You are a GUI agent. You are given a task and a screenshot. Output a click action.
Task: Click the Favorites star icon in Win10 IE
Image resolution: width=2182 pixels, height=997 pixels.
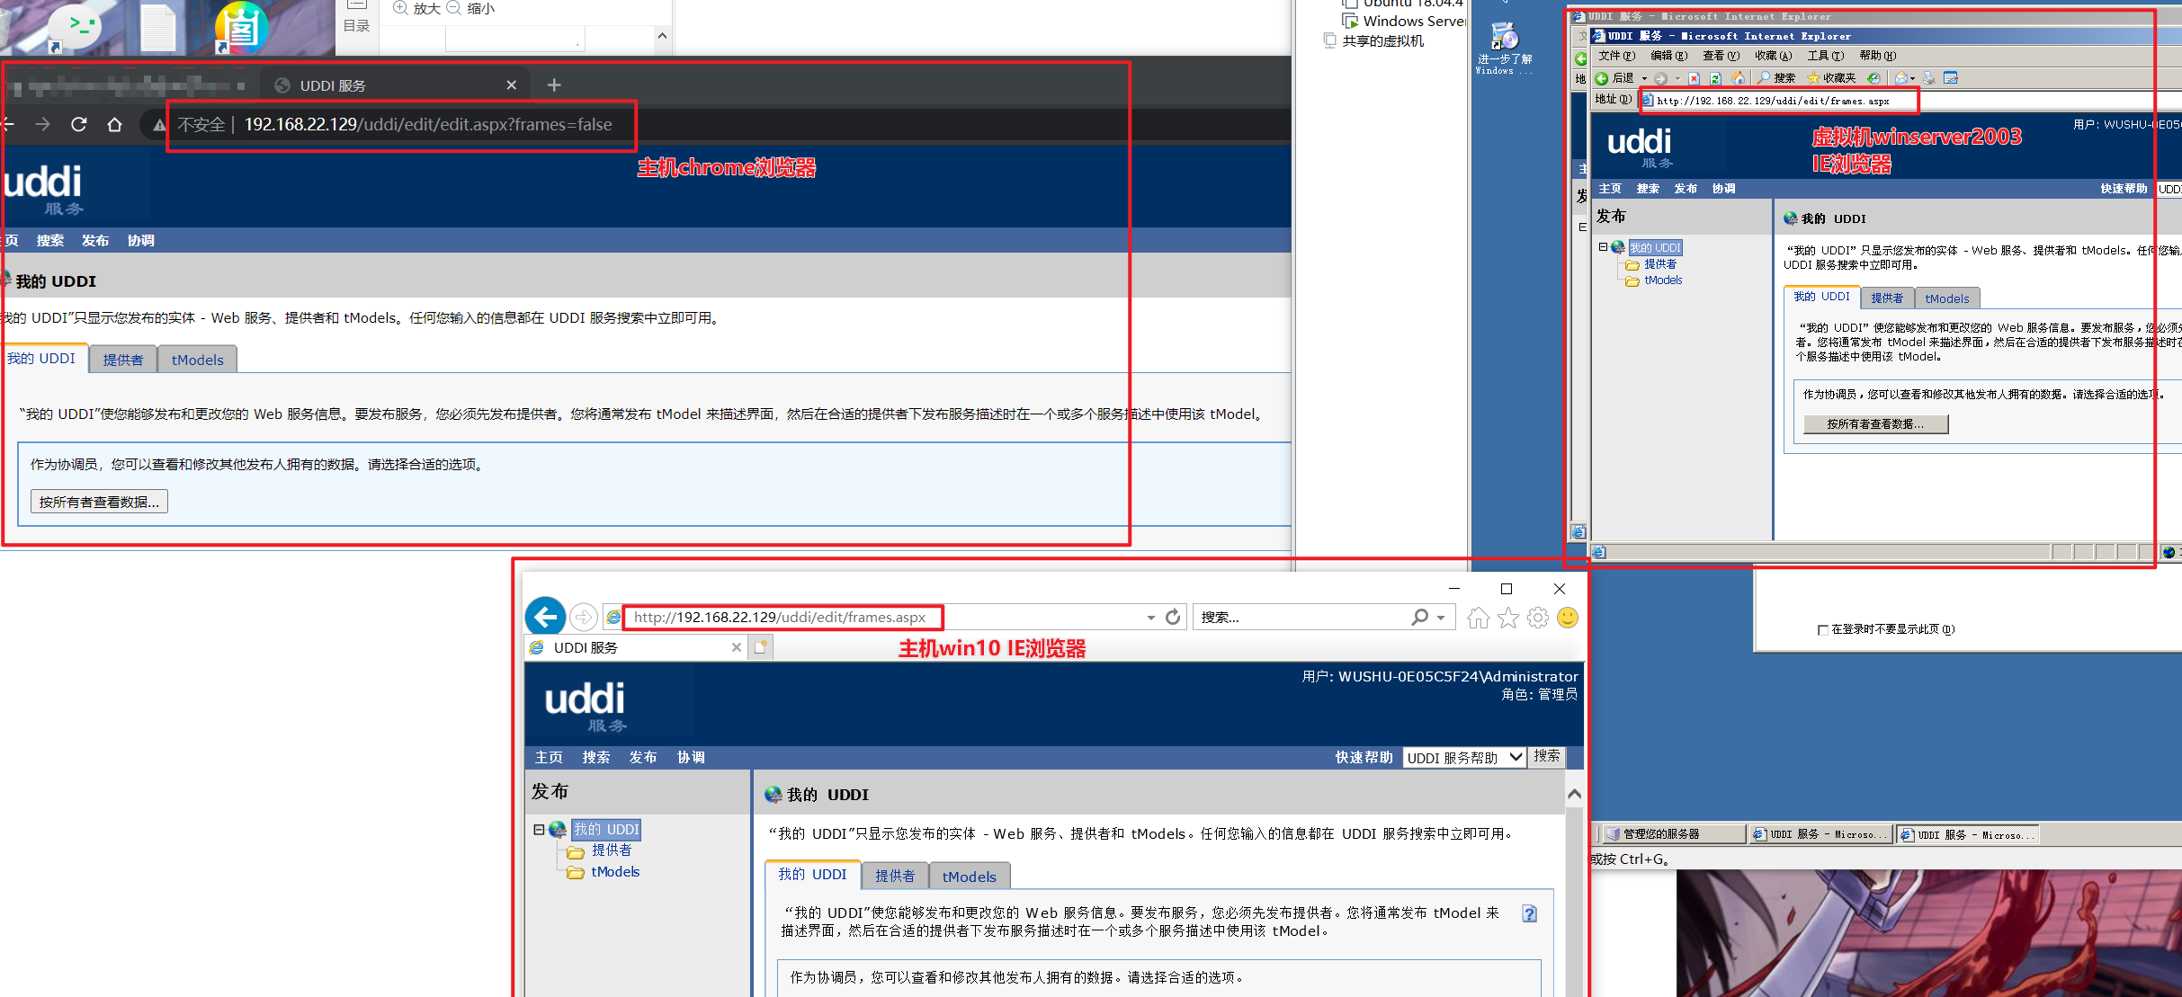1508,619
